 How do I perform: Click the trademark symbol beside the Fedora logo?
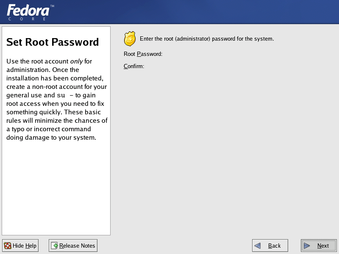point(52,6)
